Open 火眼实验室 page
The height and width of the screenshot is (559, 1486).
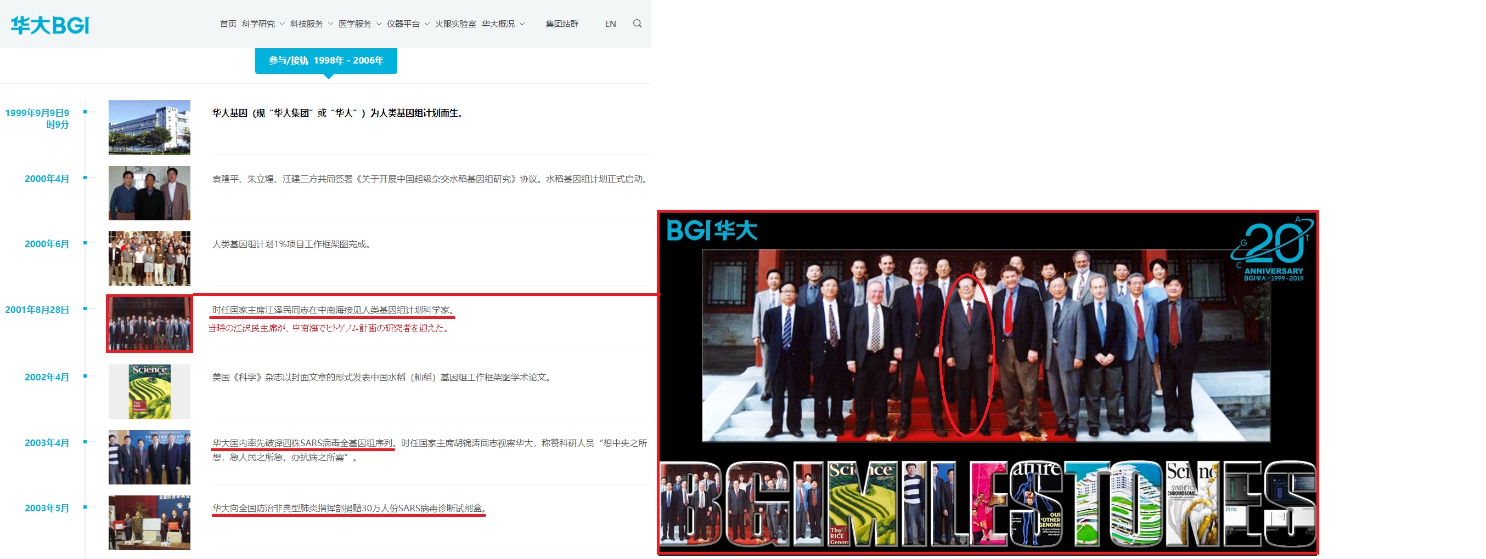pos(455,24)
